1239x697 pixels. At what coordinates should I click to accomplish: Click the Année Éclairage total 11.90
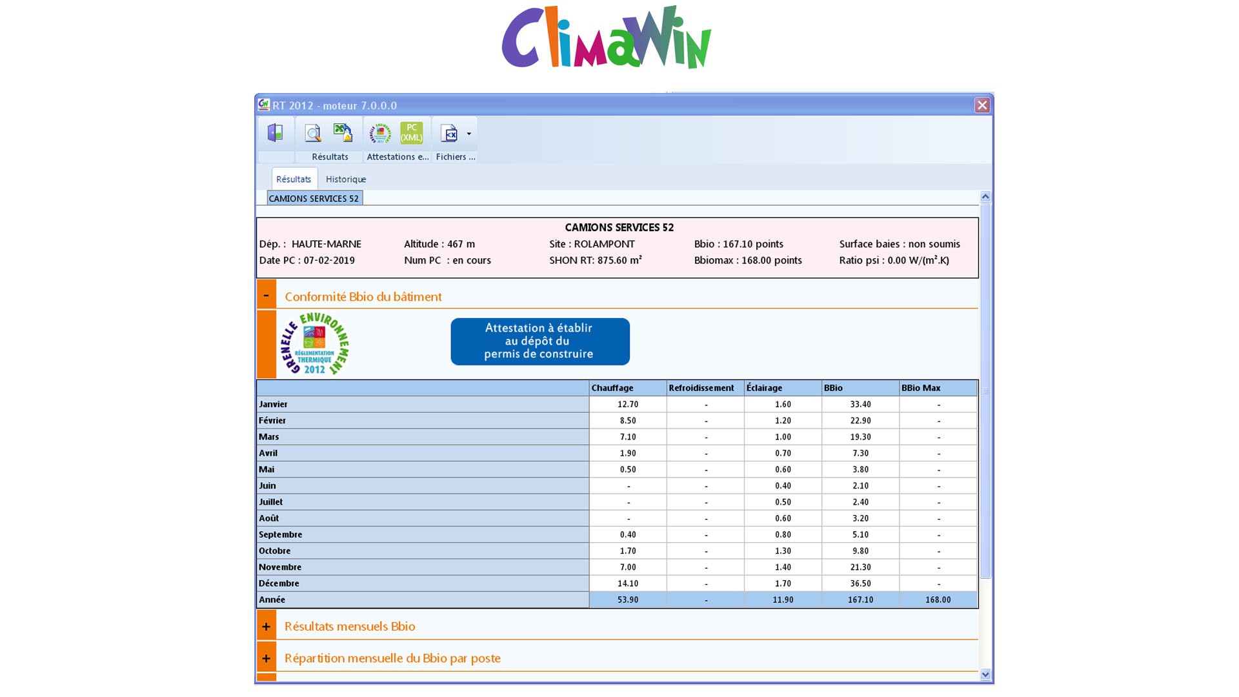[x=783, y=600]
